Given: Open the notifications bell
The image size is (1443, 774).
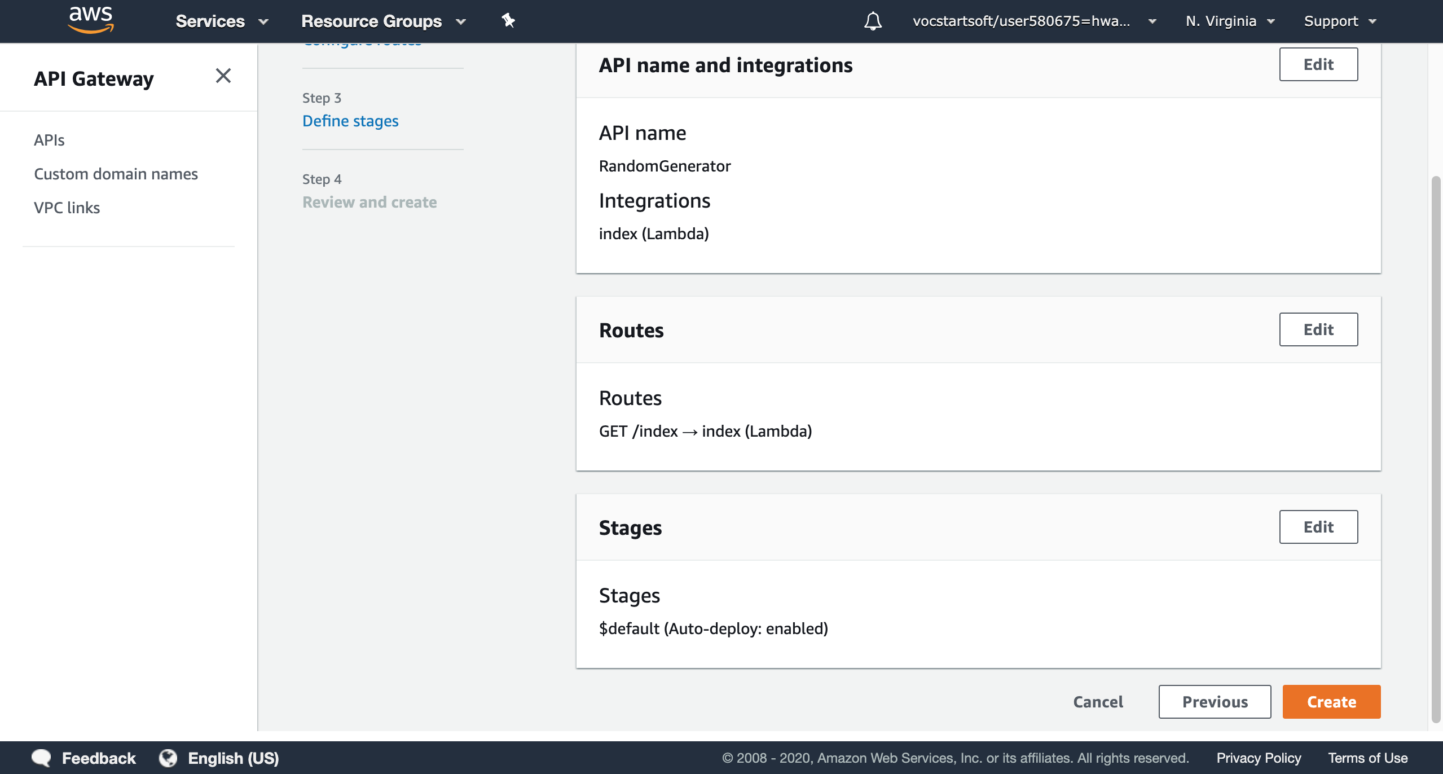Looking at the screenshot, I should (873, 21).
